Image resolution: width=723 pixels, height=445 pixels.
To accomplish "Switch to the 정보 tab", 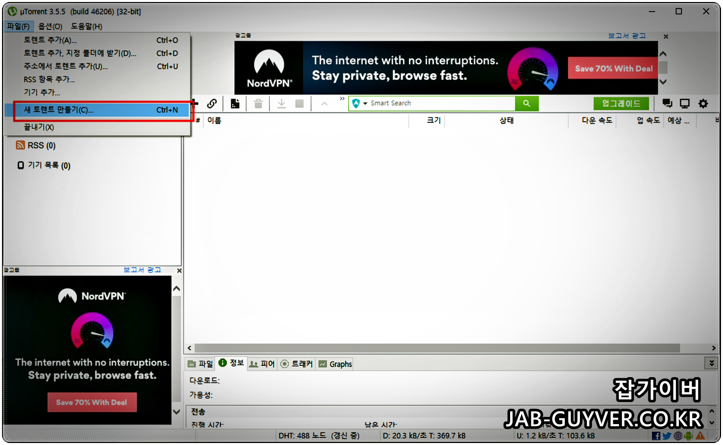I will 231,363.
